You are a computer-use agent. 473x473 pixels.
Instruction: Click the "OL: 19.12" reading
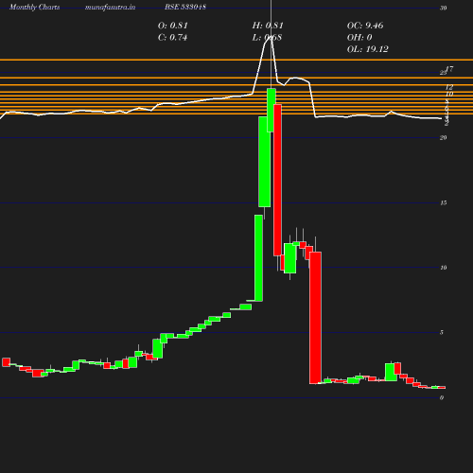[368, 49]
